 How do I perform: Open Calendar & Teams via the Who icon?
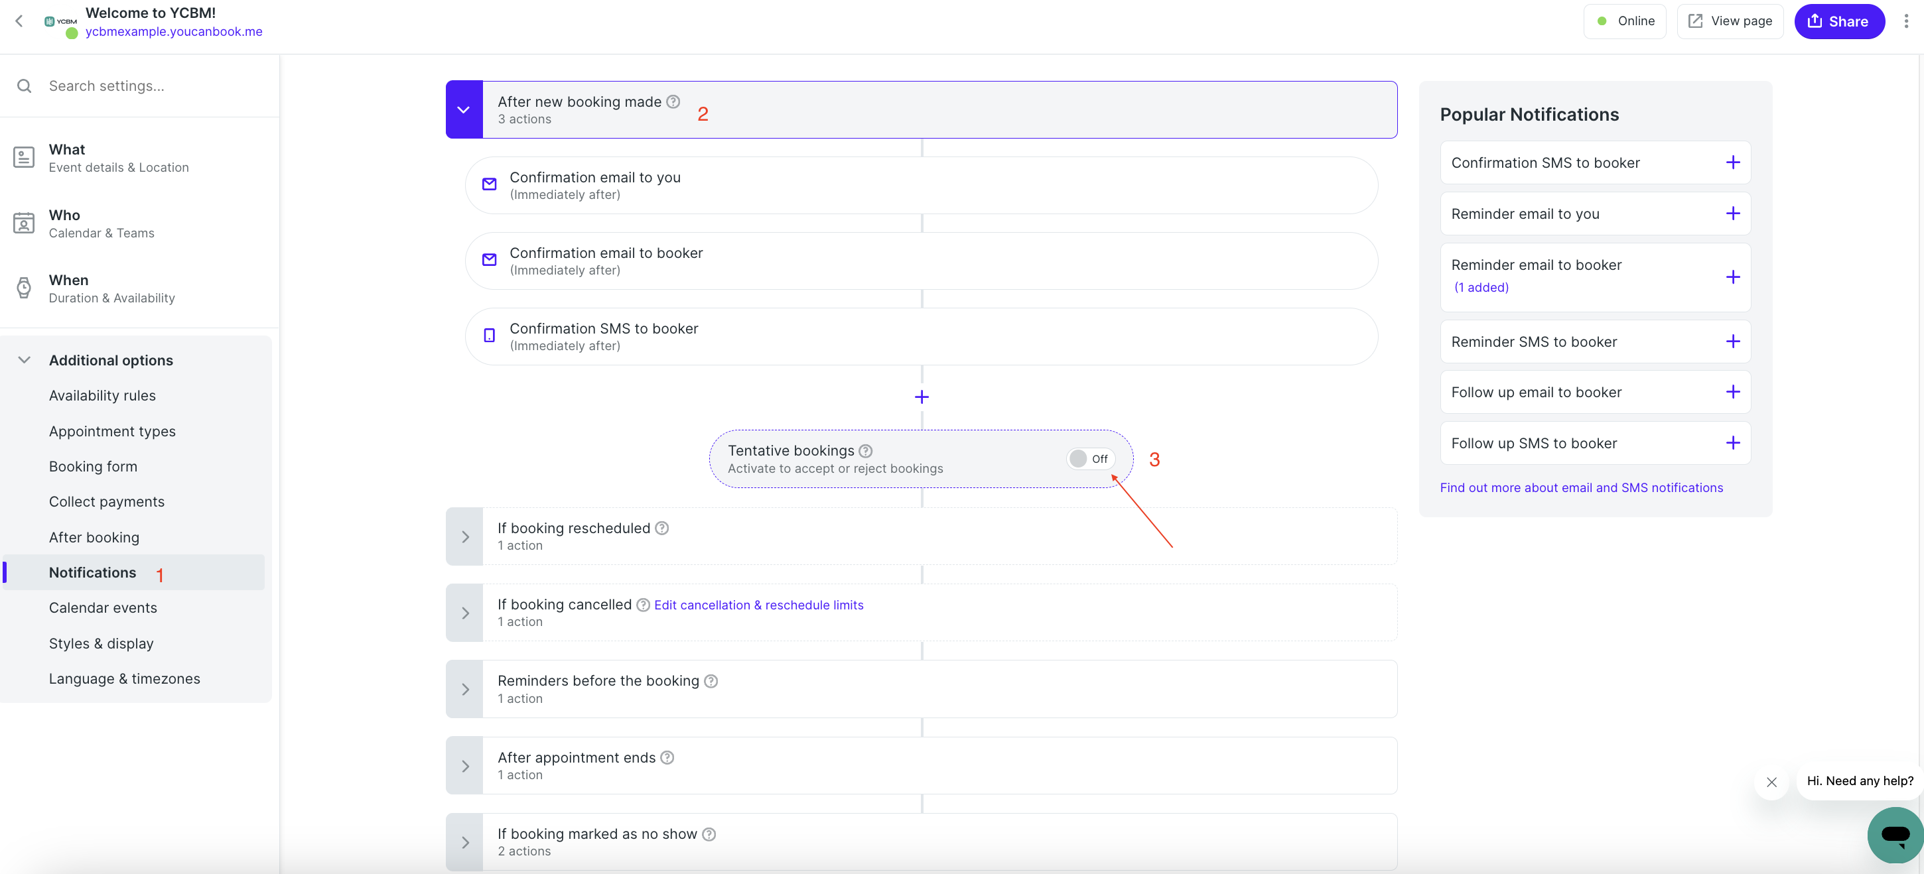pos(24,222)
